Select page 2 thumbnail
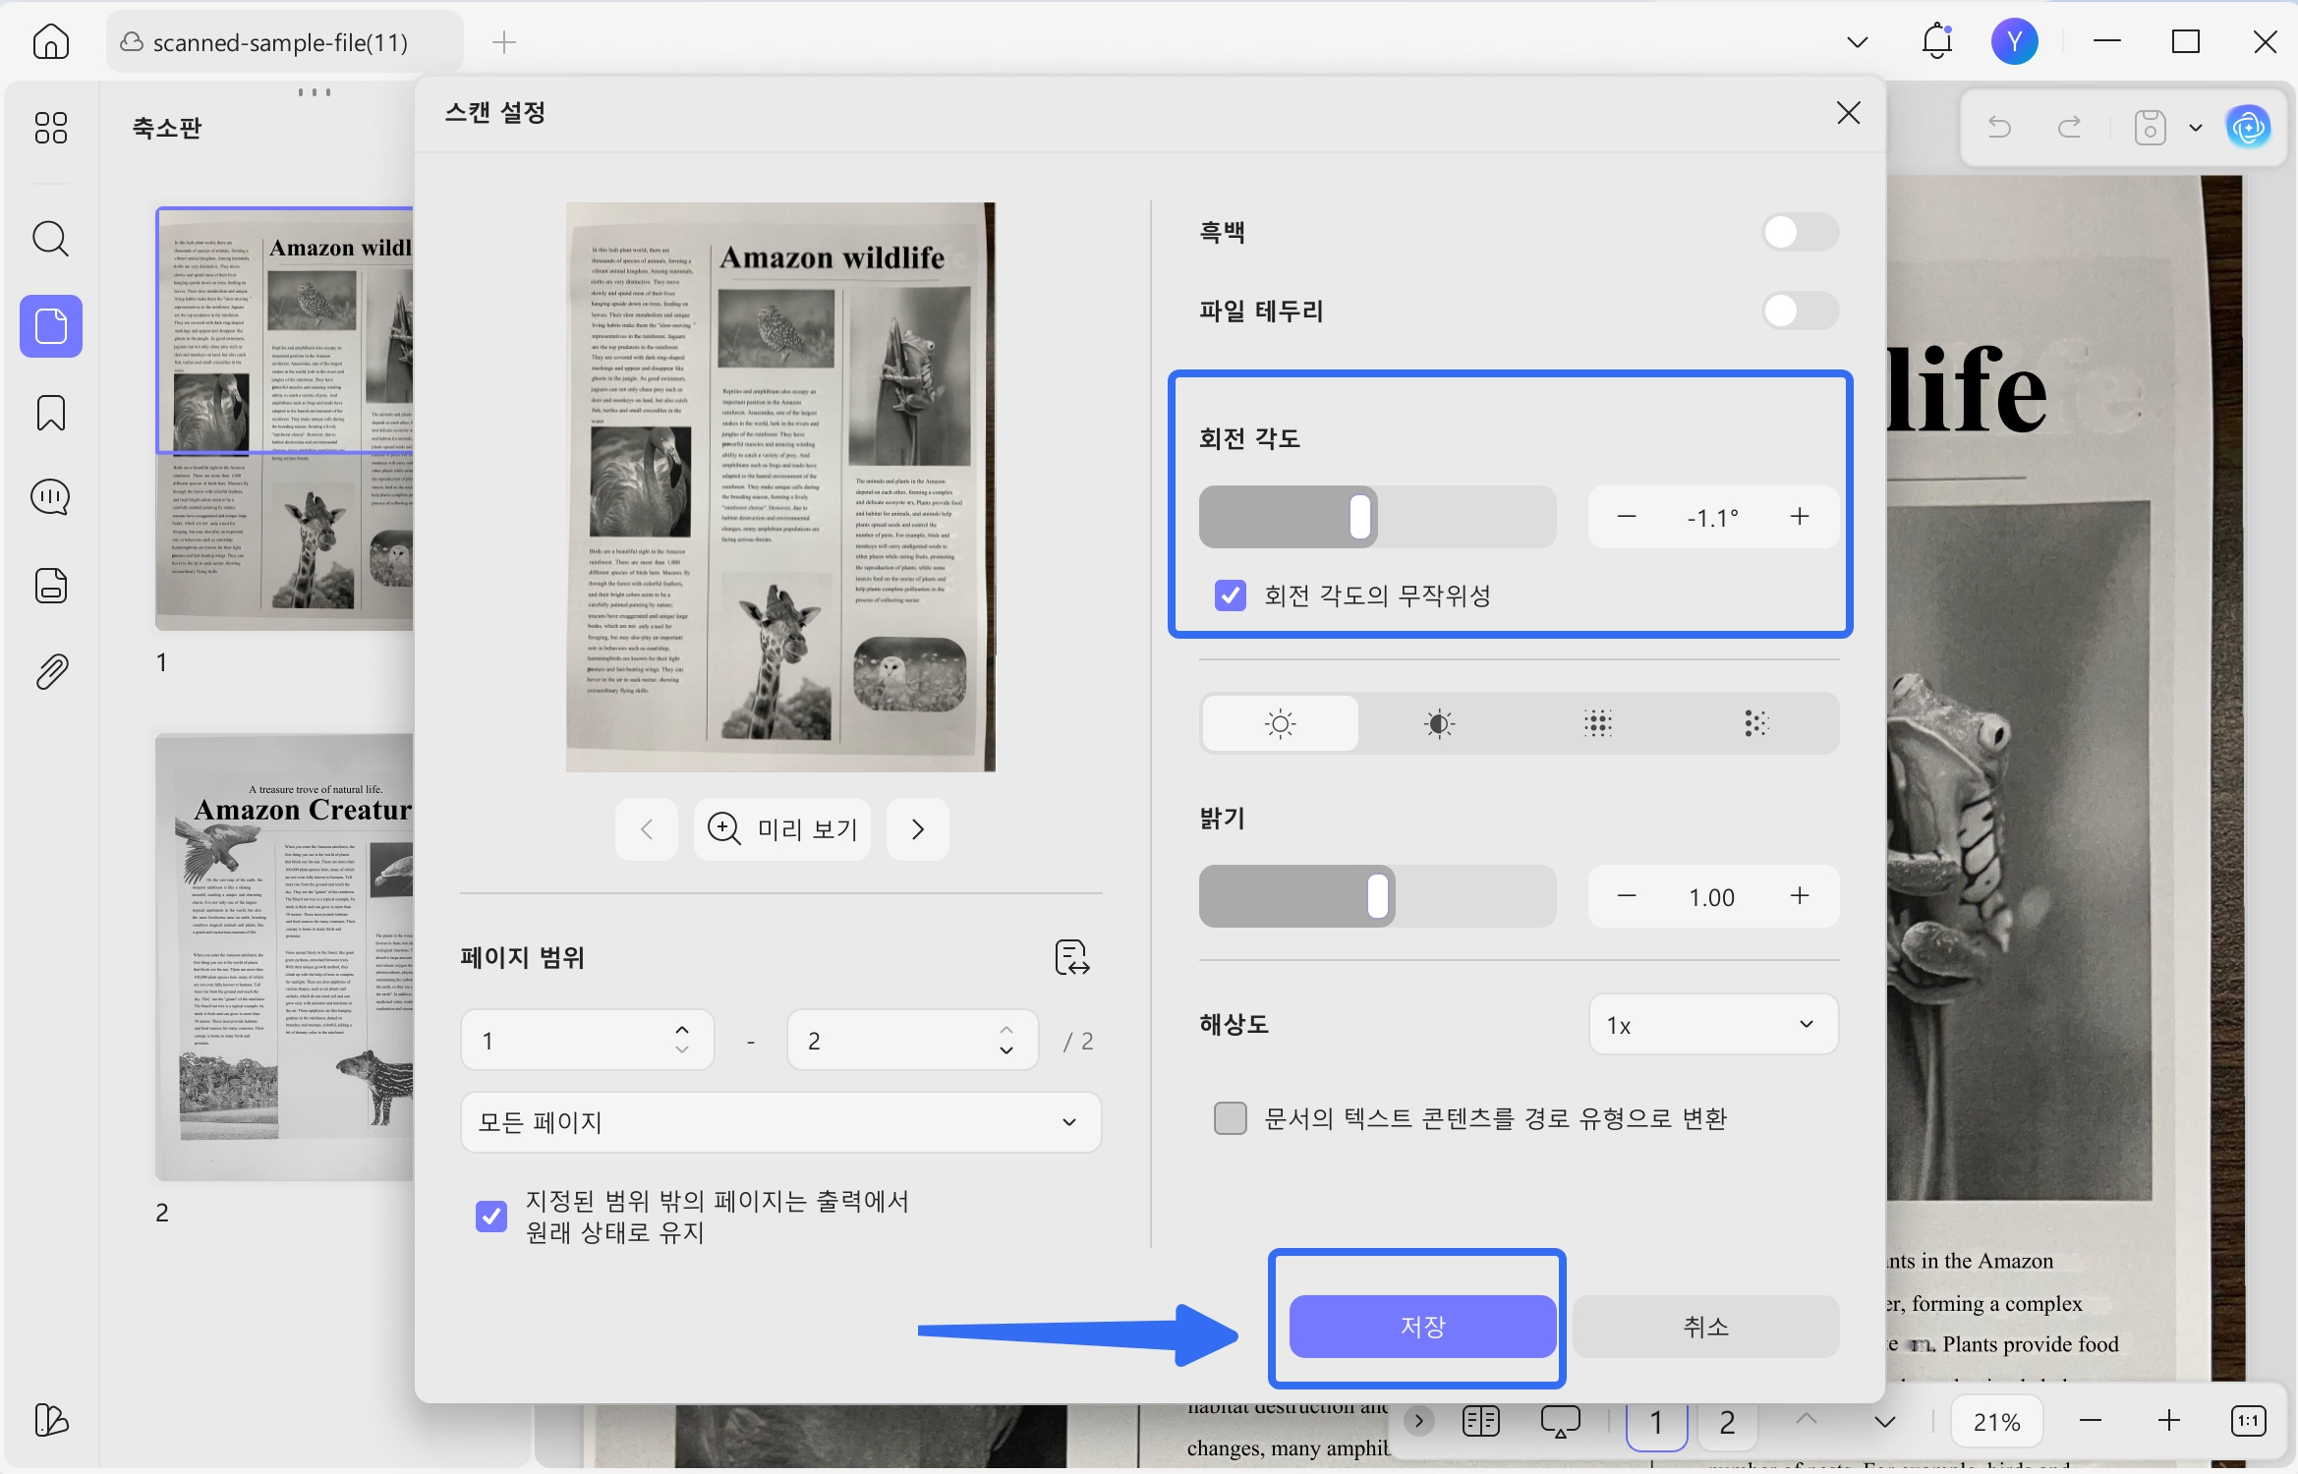This screenshot has width=2298, height=1474. (284, 957)
